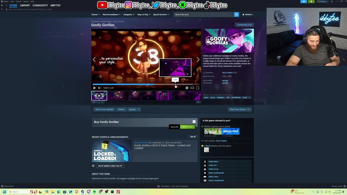The width and height of the screenshot is (347, 195).
Task: Open Garry's Mod similar game thumbnail
Action: tap(231, 131)
